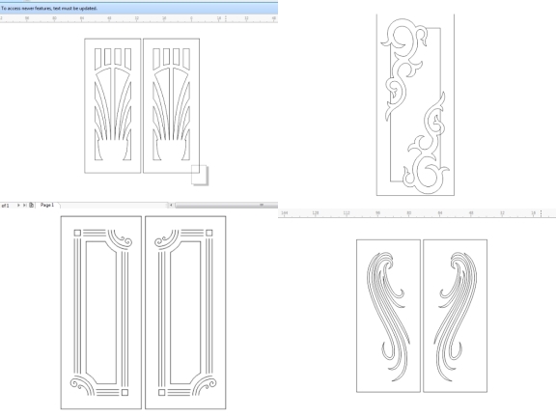Image resolution: width=556 pixels, height=417 pixels.
Task: Click the horizontal scrollbar track
Action: (x=226, y=205)
